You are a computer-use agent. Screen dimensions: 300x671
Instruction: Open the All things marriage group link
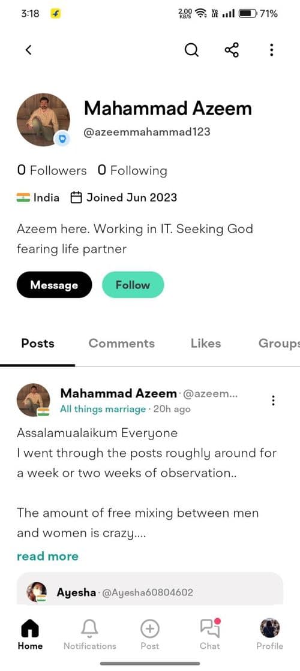click(x=103, y=409)
